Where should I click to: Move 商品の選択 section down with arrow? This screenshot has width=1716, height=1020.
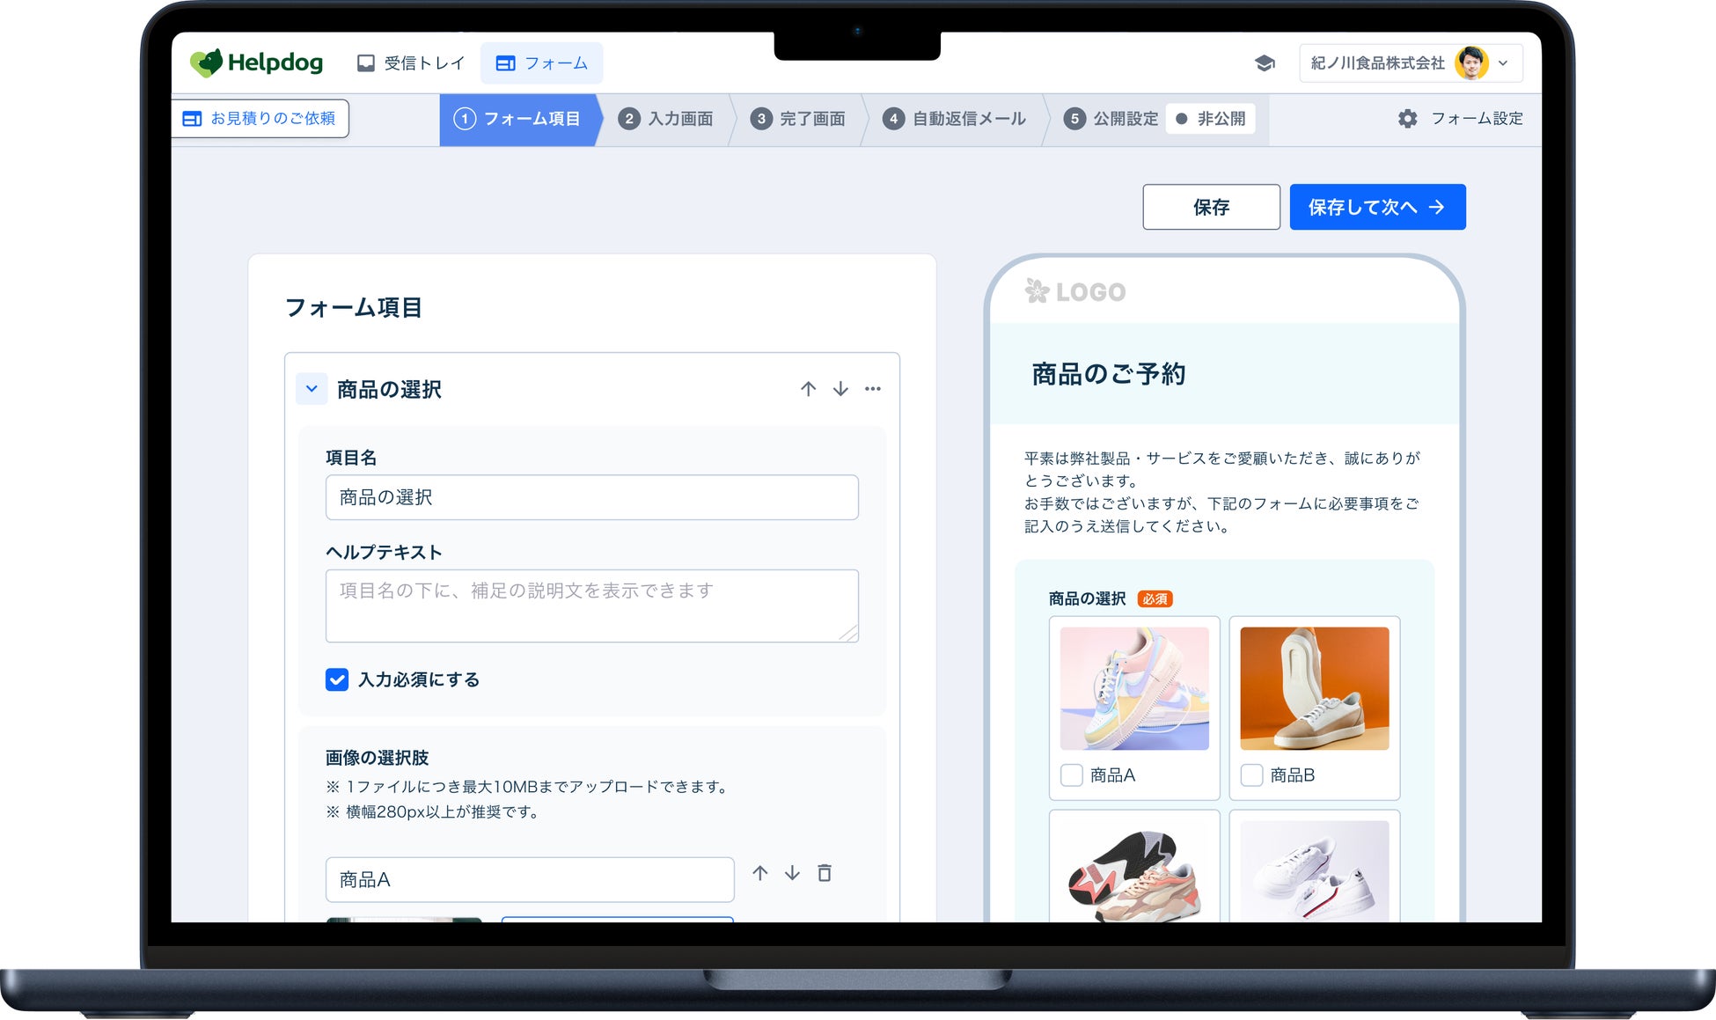pos(840,389)
